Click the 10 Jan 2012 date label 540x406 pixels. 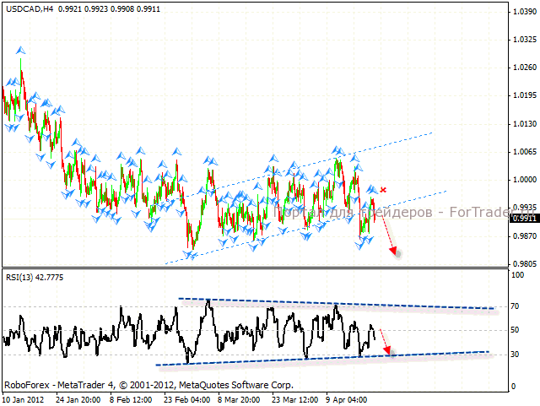click(x=25, y=398)
